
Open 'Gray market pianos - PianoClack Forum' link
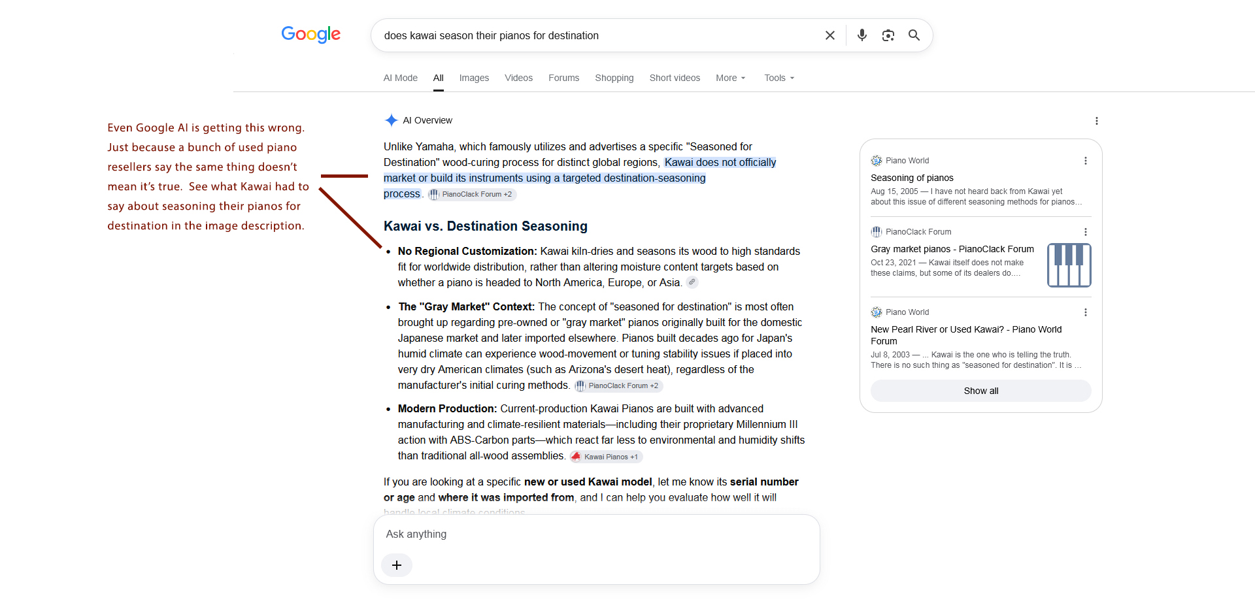point(952,249)
